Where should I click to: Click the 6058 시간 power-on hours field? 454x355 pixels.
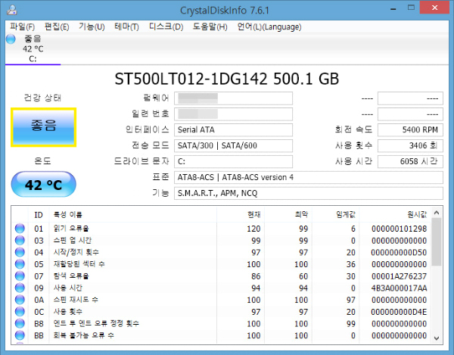click(x=410, y=161)
